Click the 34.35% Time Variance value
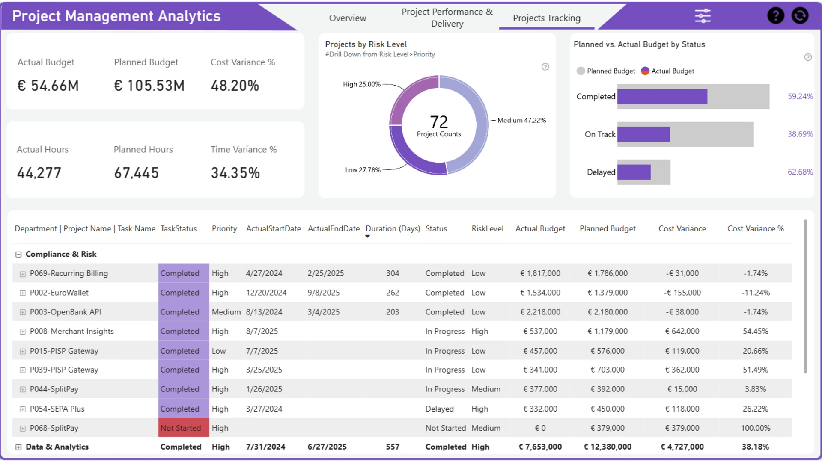Image resolution: width=822 pixels, height=462 pixels. pyautogui.click(x=235, y=173)
